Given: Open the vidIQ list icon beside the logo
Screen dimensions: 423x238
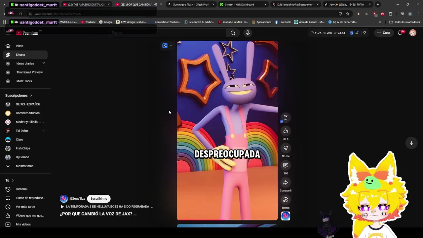Looking at the screenshot, I should [x=357, y=33].
